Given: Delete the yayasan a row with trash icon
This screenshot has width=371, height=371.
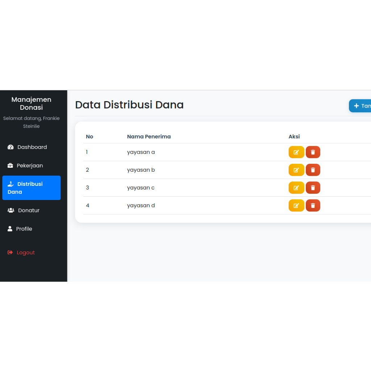Looking at the screenshot, I should (x=313, y=152).
